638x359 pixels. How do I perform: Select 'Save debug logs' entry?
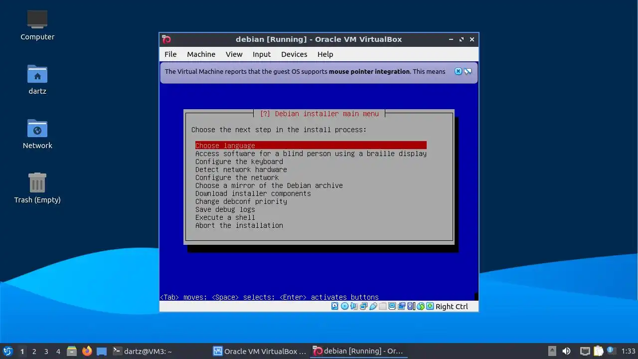pyautogui.click(x=225, y=209)
